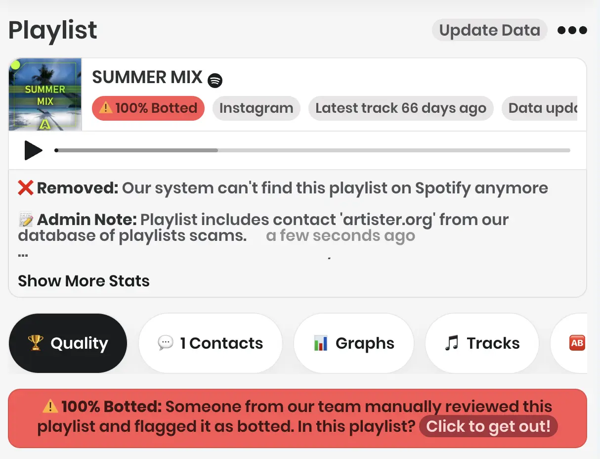Click the speech bubble icon on Contacts tab
Image resolution: width=600 pixels, height=459 pixels.
(x=165, y=343)
